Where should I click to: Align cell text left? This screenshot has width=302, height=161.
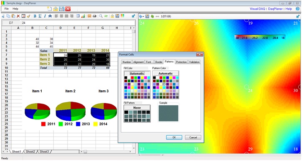pyautogui.click(x=56, y=16)
